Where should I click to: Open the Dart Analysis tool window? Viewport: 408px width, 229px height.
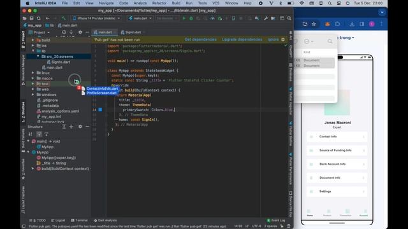pos(105,220)
